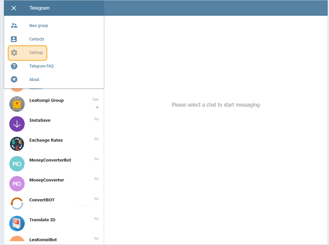This screenshot has height=245, width=329.
Task: Open the Translate ID chat name
Action: point(42,220)
